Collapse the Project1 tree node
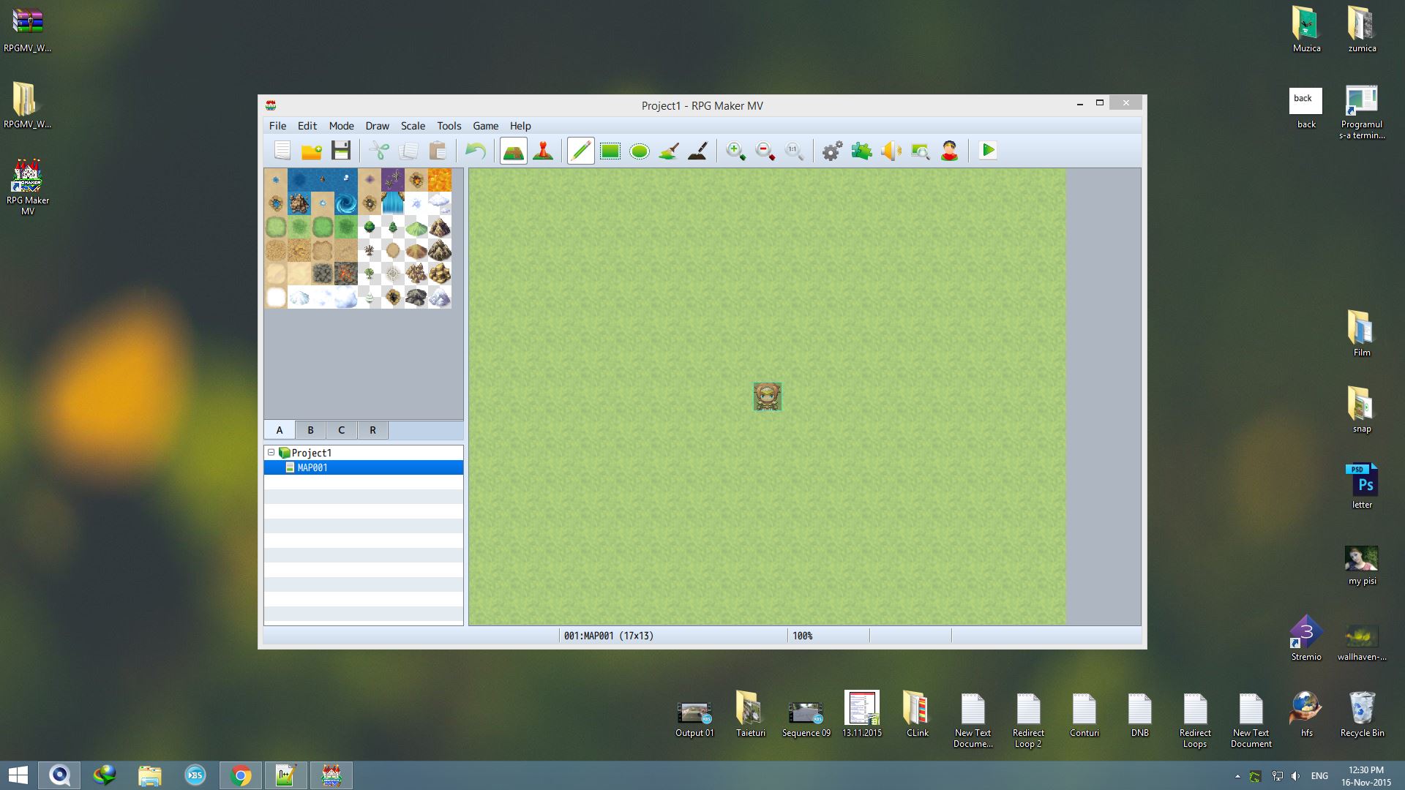Viewport: 1405px width, 790px height. click(x=271, y=453)
